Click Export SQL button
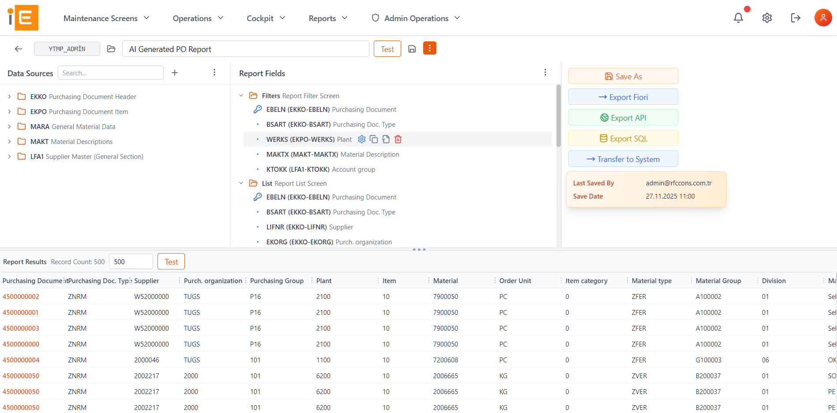 click(x=623, y=138)
